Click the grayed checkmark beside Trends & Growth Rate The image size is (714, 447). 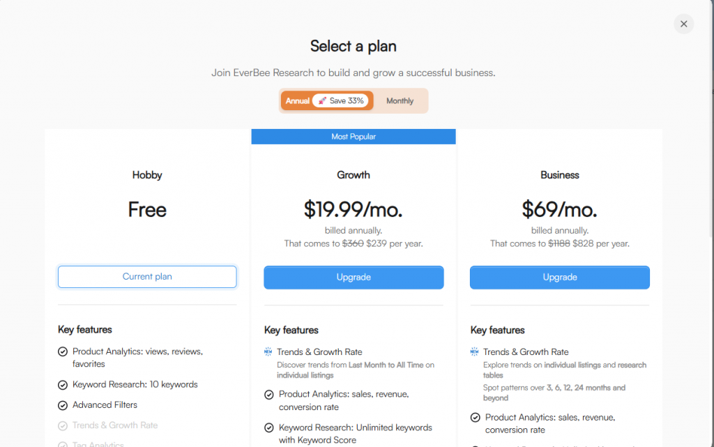(62, 424)
